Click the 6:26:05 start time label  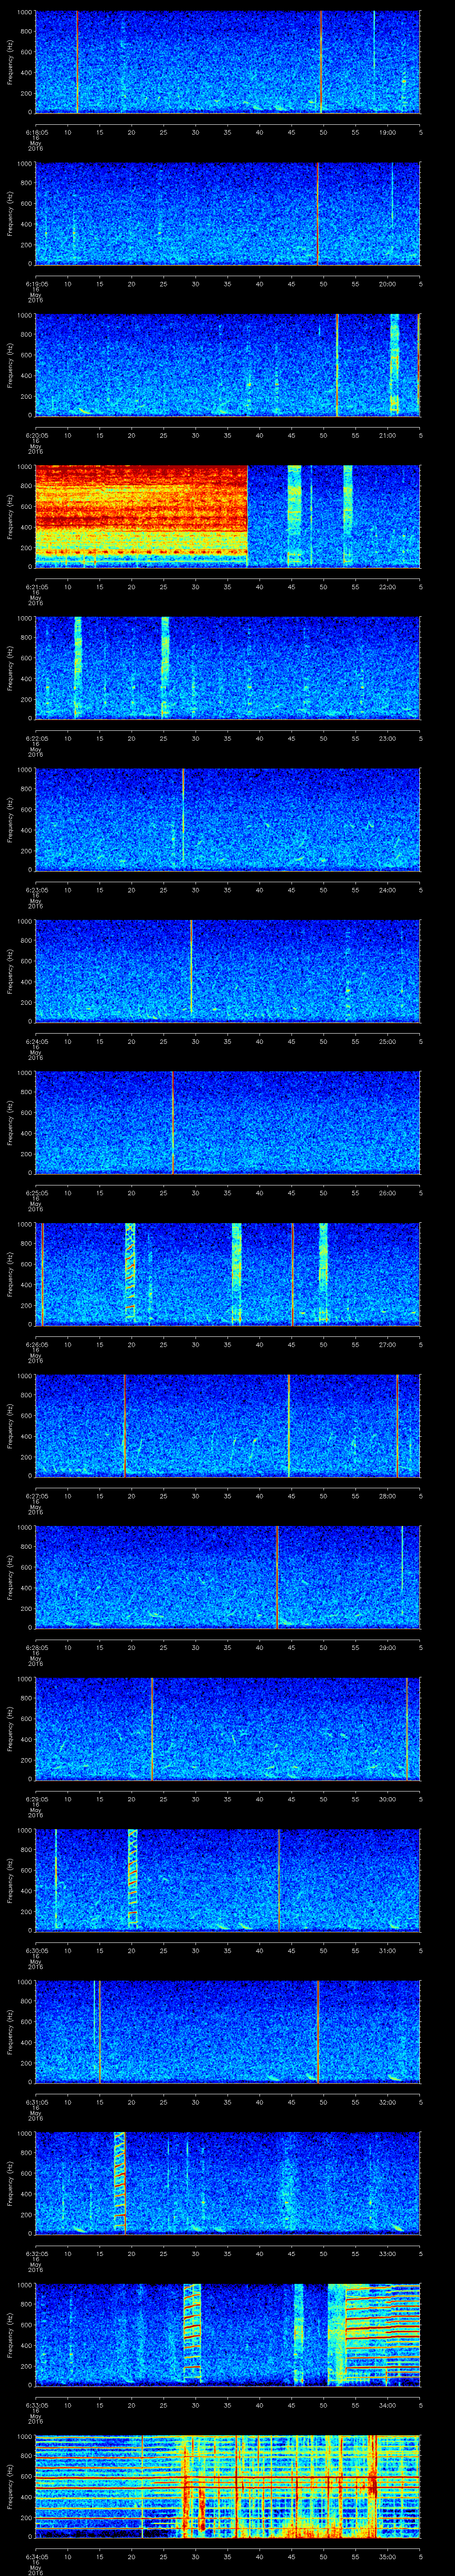(x=36, y=1344)
